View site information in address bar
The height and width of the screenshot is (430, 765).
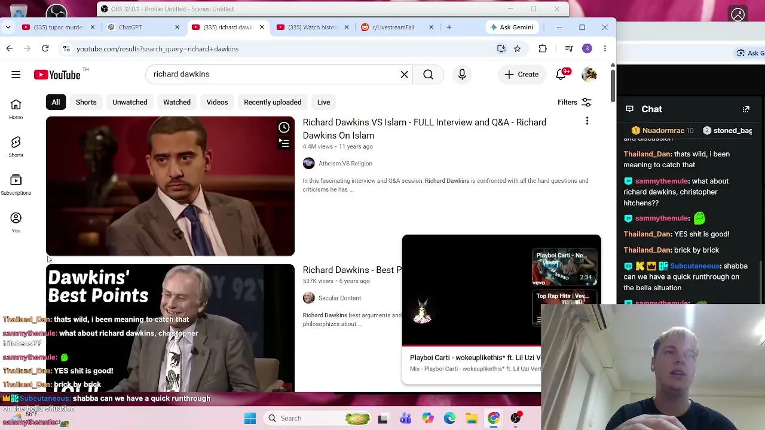(66, 48)
